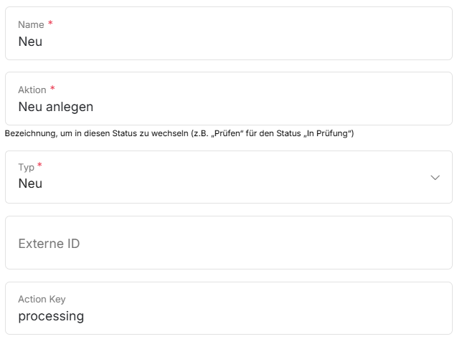Click the Aktion field label

32,90
